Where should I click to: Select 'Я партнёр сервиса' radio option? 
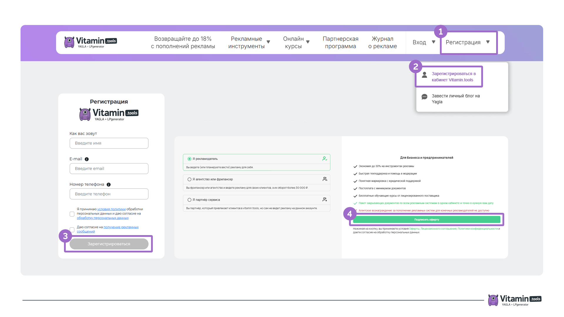click(189, 200)
